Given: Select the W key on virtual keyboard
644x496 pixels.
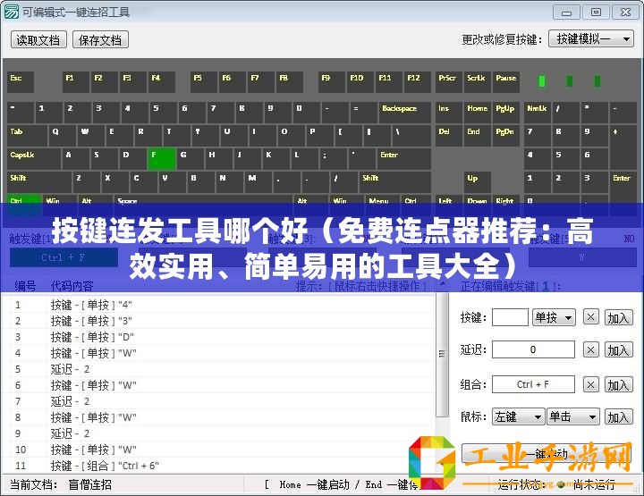Looking at the screenshot, I should pyautogui.click(x=90, y=136).
